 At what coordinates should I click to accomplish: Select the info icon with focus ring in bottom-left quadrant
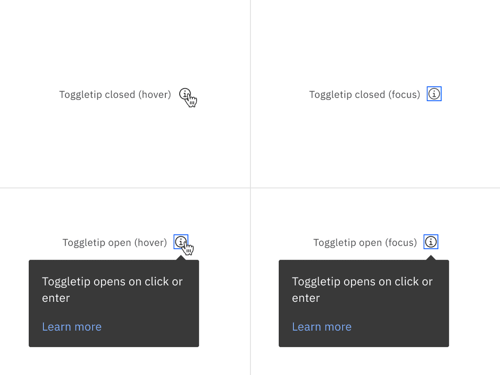coord(181,242)
